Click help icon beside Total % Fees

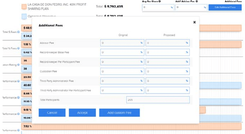[x=18, y=48]
